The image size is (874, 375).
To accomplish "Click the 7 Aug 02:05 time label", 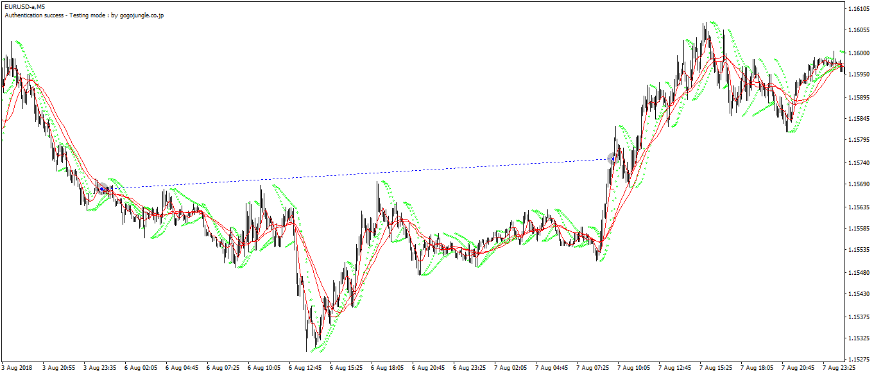I will [511, 369].
